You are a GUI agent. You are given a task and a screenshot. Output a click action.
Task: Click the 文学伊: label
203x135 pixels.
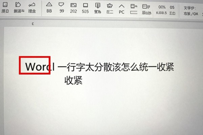(190, 8)
